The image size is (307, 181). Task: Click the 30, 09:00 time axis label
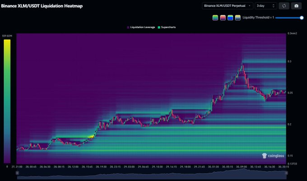tap(242, 167)
